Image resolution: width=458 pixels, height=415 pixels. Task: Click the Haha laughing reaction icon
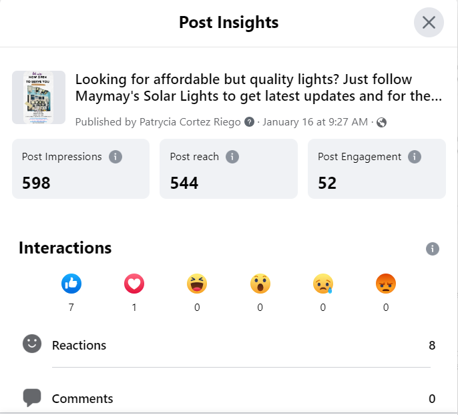click(197, 284)
